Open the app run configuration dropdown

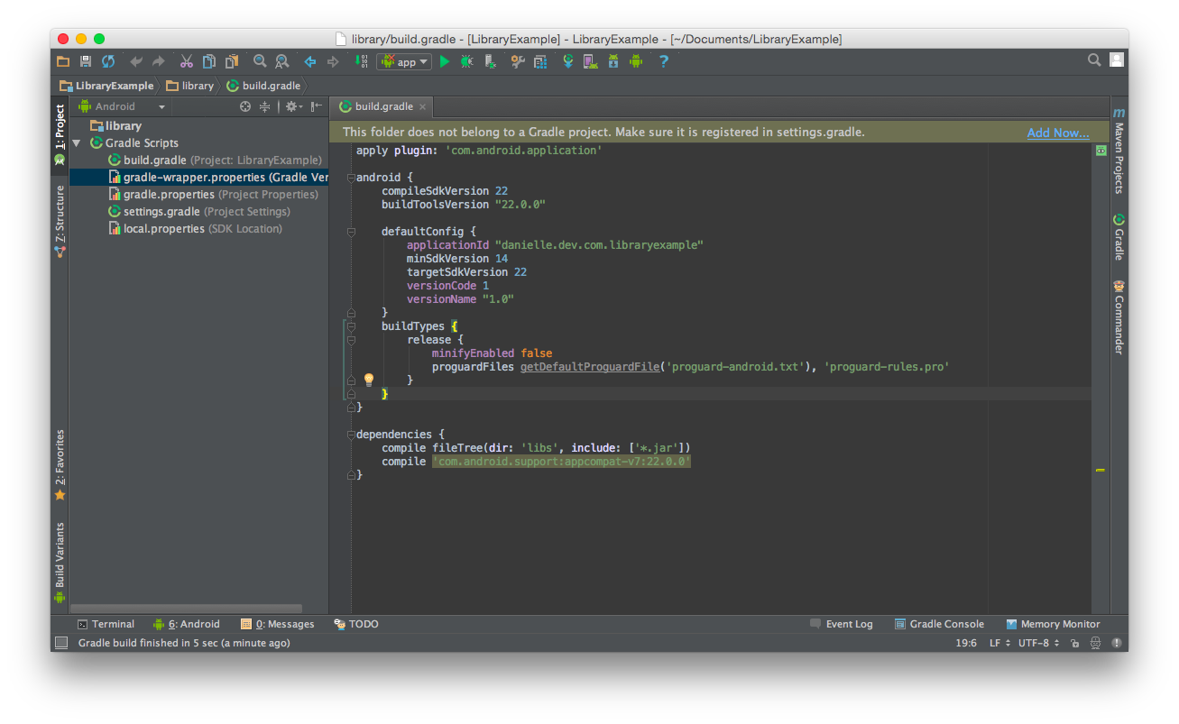[x=404, y=61]
